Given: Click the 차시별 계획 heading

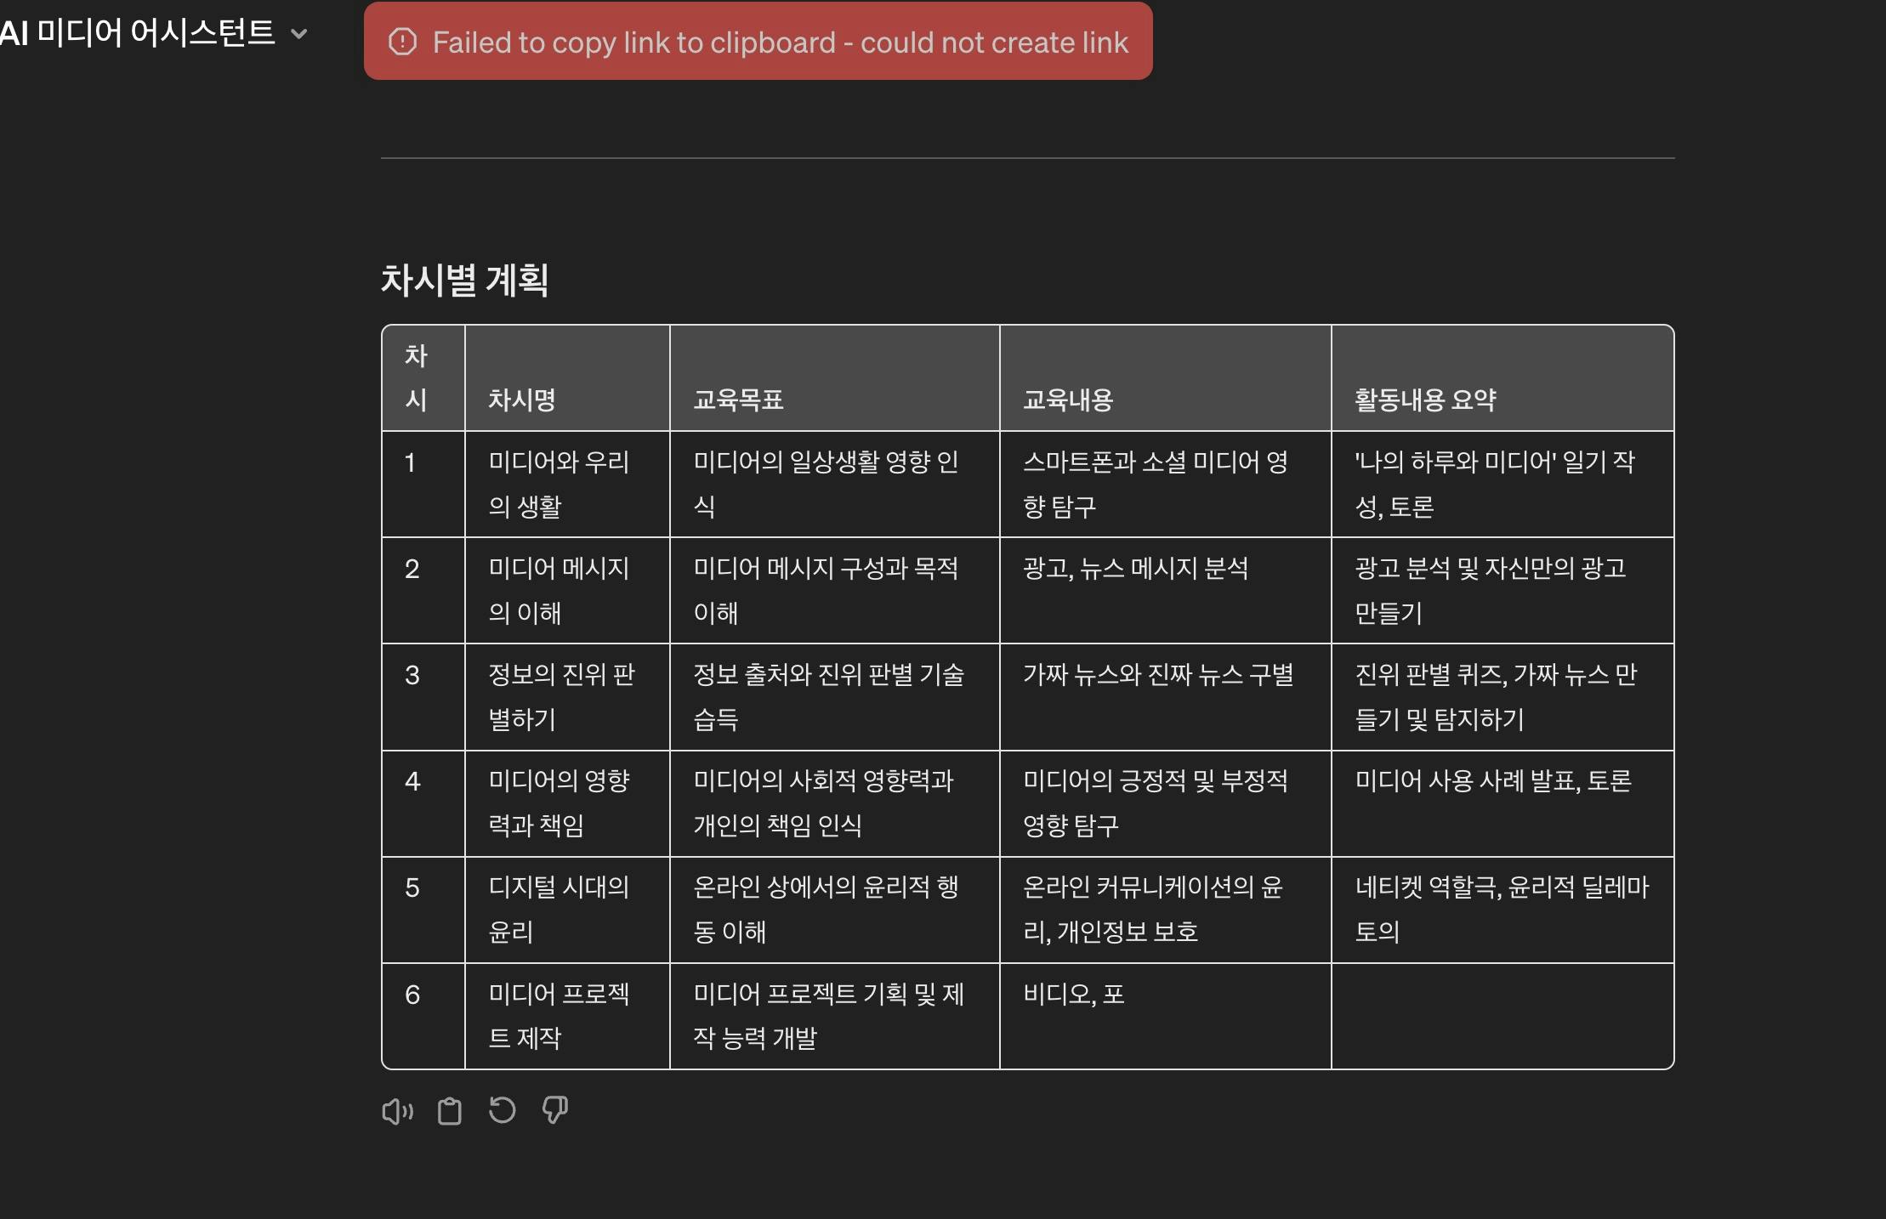Looking at the screenshot, I should [x=464, y=280].
